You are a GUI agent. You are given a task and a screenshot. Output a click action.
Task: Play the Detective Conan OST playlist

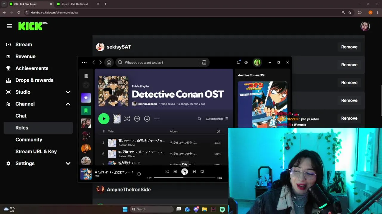pyautogui.click(x=104, y=119)
